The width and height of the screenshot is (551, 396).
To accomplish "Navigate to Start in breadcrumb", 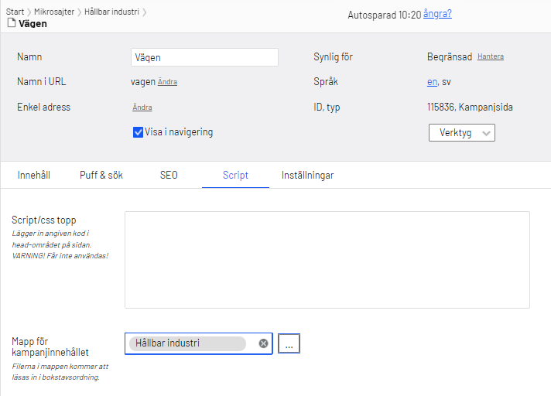I will (15, 12).
